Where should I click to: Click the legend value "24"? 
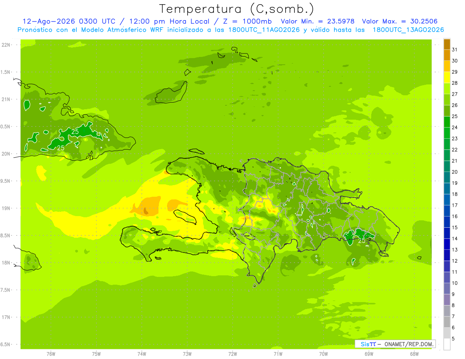click(x=455, y=127)
